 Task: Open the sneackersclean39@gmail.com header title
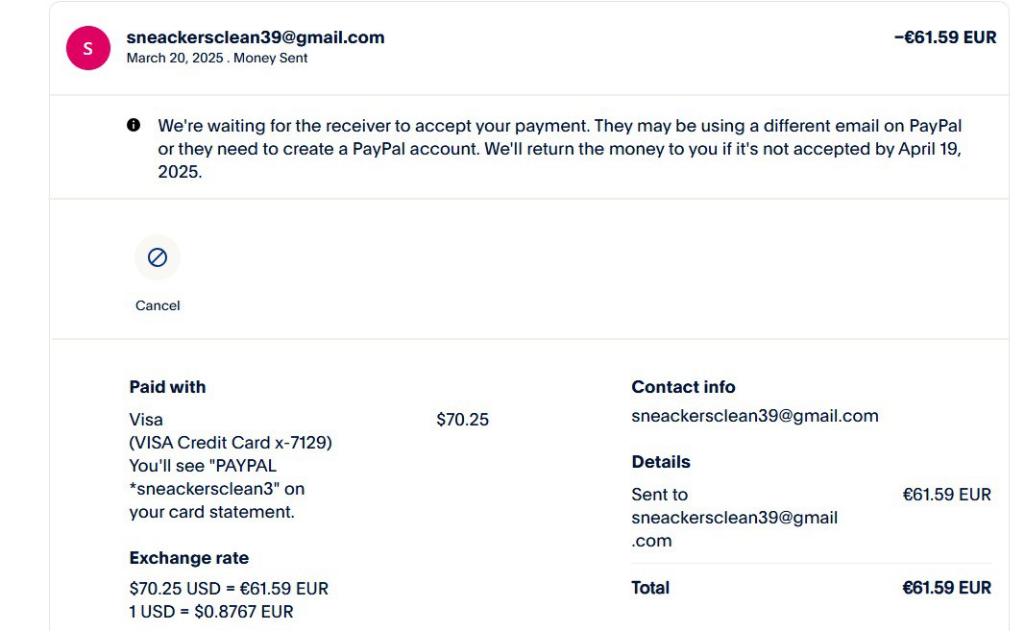tap(256, 37)
